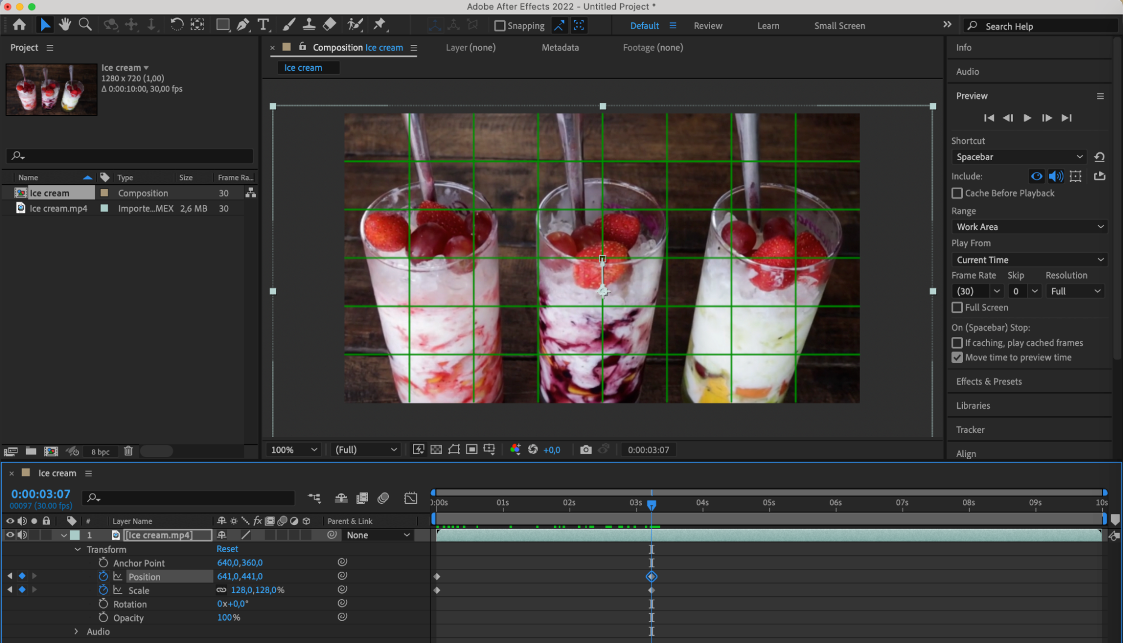1123x643 pixels.
Task: Collapse the Transform property group
Action: tap(78, 549)
